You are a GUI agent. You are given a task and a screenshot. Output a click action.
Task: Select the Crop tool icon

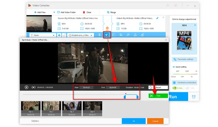tap(121, 35)
